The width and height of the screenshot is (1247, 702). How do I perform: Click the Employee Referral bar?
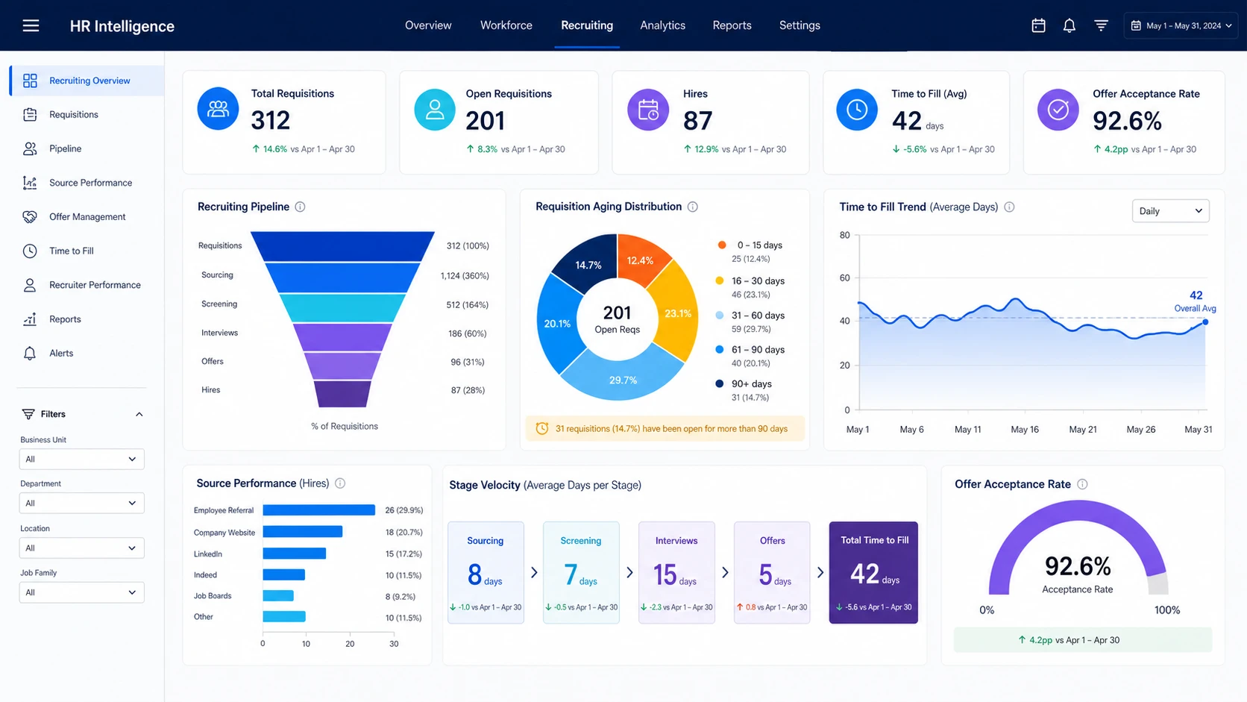click(x=318, y=510)
